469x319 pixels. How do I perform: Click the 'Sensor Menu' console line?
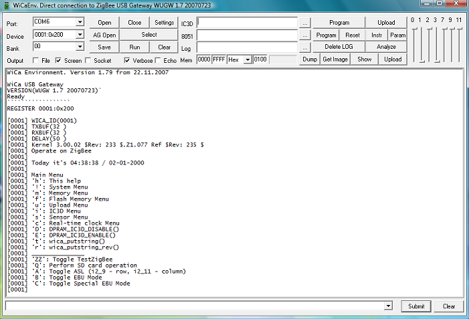[68, 217]
